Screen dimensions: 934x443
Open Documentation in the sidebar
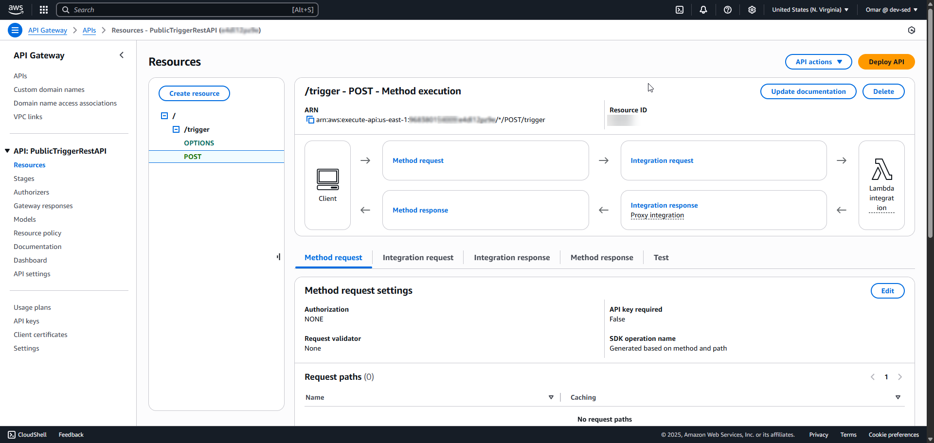point(37,247)
